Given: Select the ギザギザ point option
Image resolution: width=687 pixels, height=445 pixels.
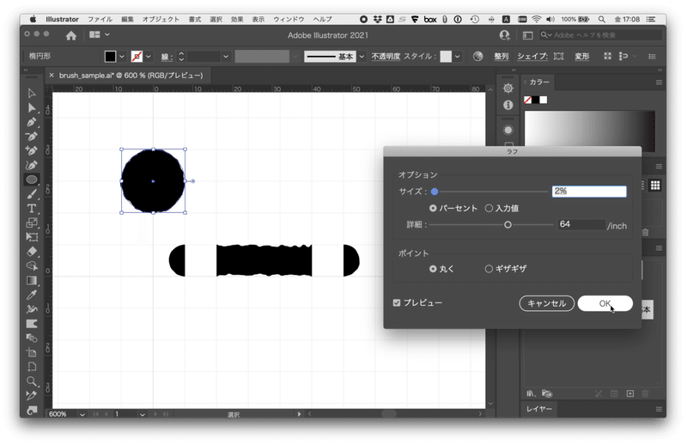Looking at the screenshot, I should pyautogui.click(x=489, y=269).
